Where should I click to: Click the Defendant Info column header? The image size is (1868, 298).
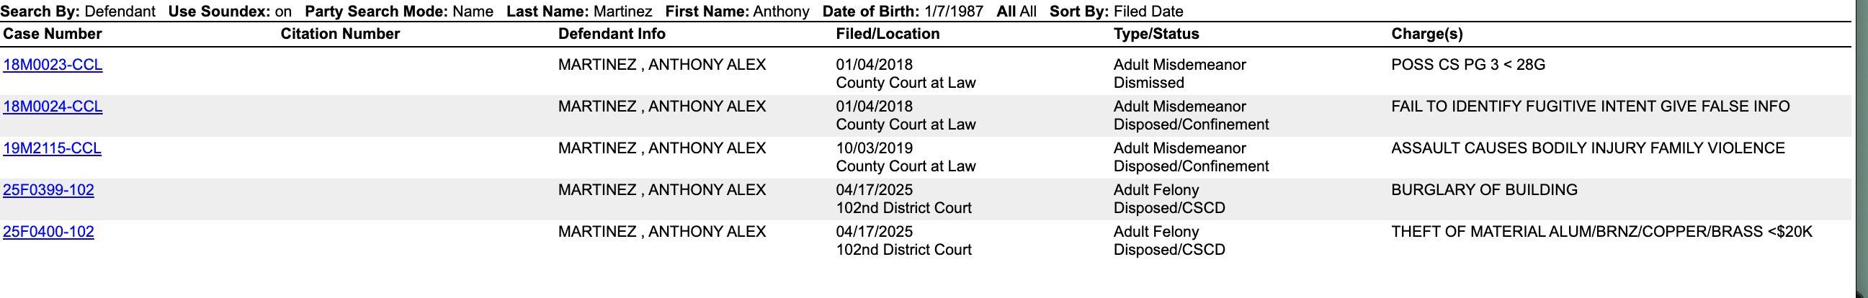click(612, 34)
